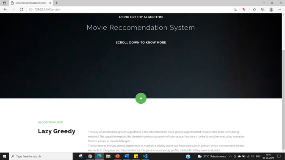Click the ENG language indicator
Viewport: 285px width, 160px height.
pyautogui.click(x=258, y=156)
